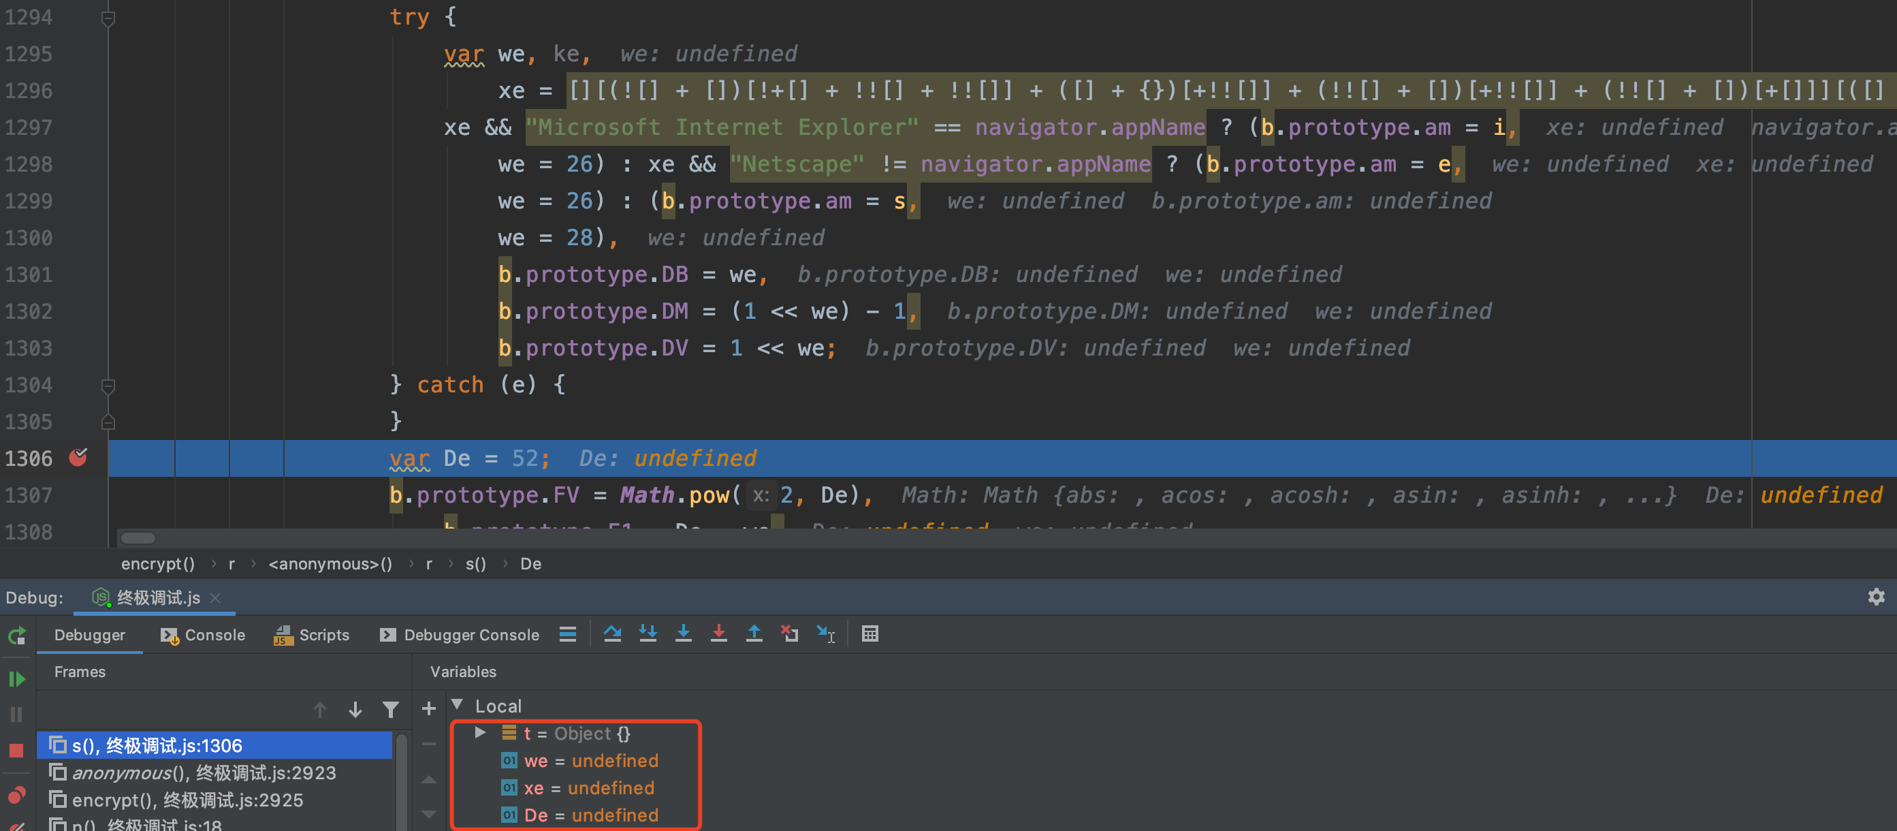1897x831 pixels.
Task: Click the frames filter funnel icon
Action: click(390, 710)
